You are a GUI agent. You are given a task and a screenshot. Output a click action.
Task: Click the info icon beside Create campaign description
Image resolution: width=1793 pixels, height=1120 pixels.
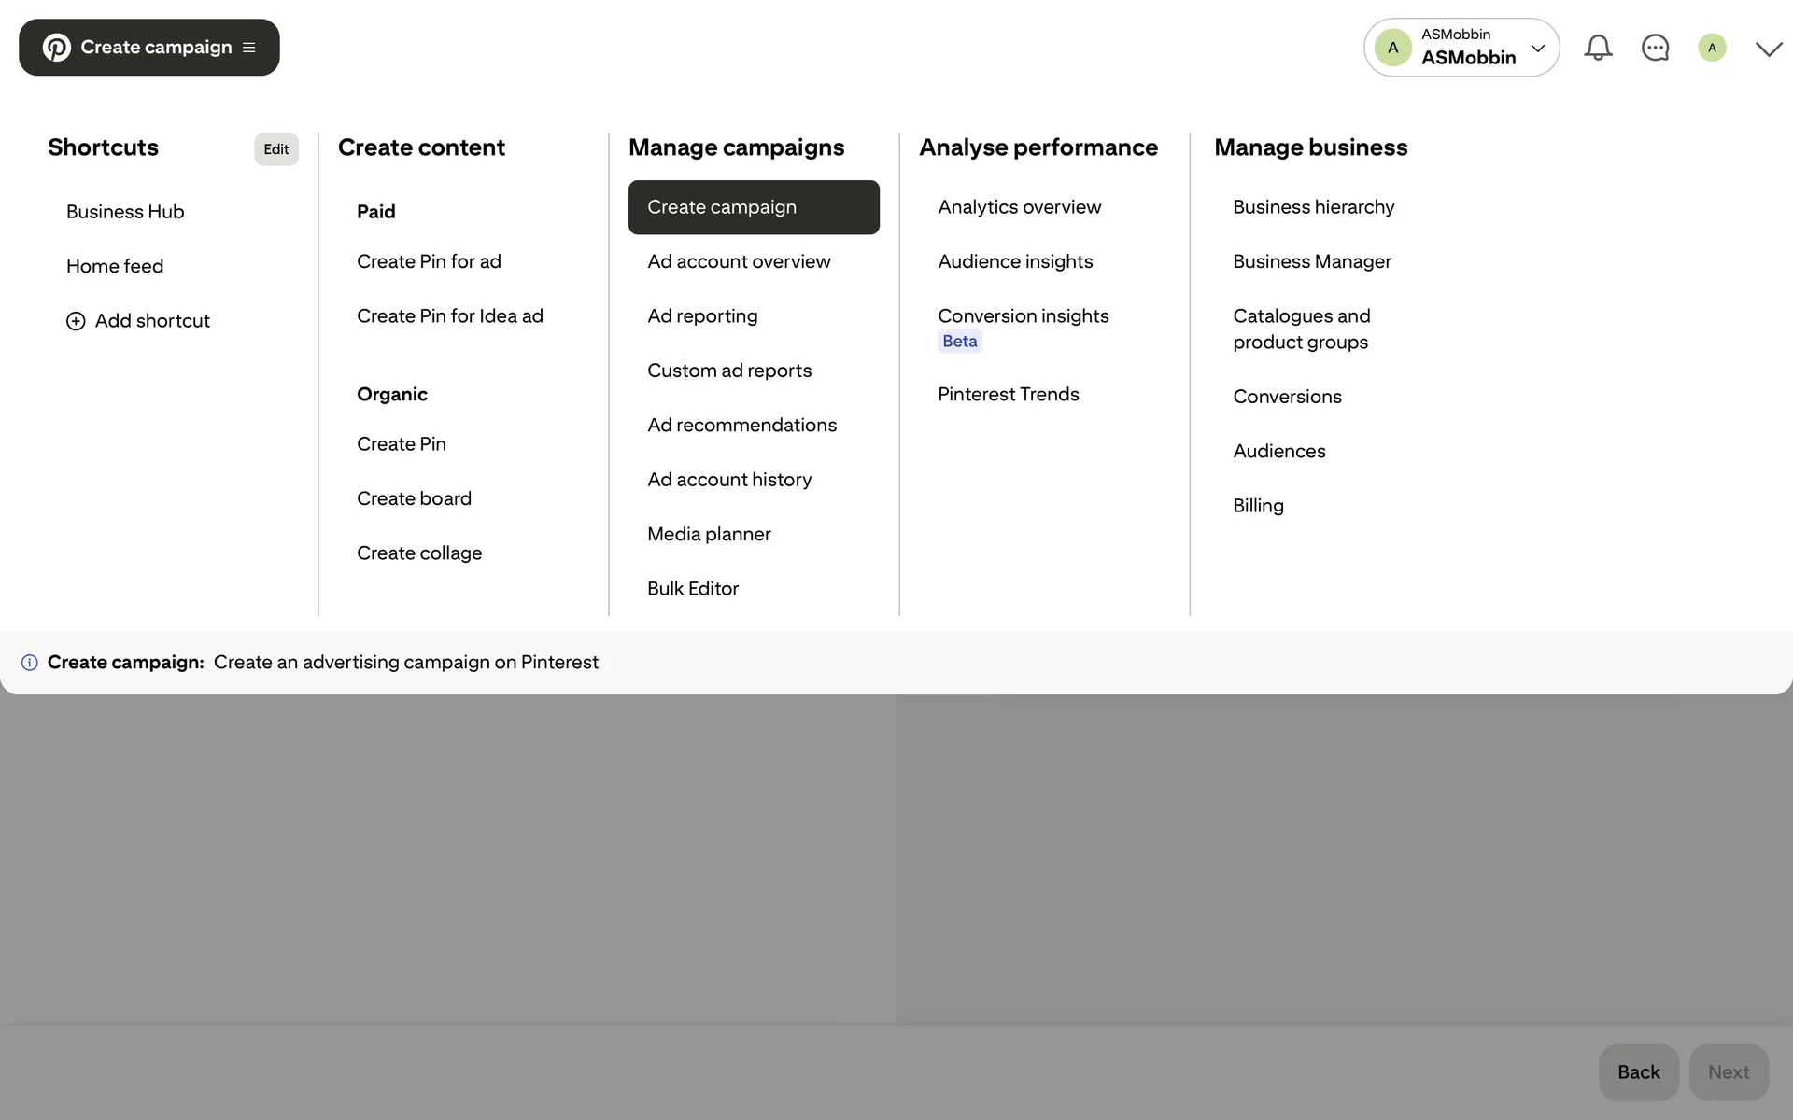point(30,663)
